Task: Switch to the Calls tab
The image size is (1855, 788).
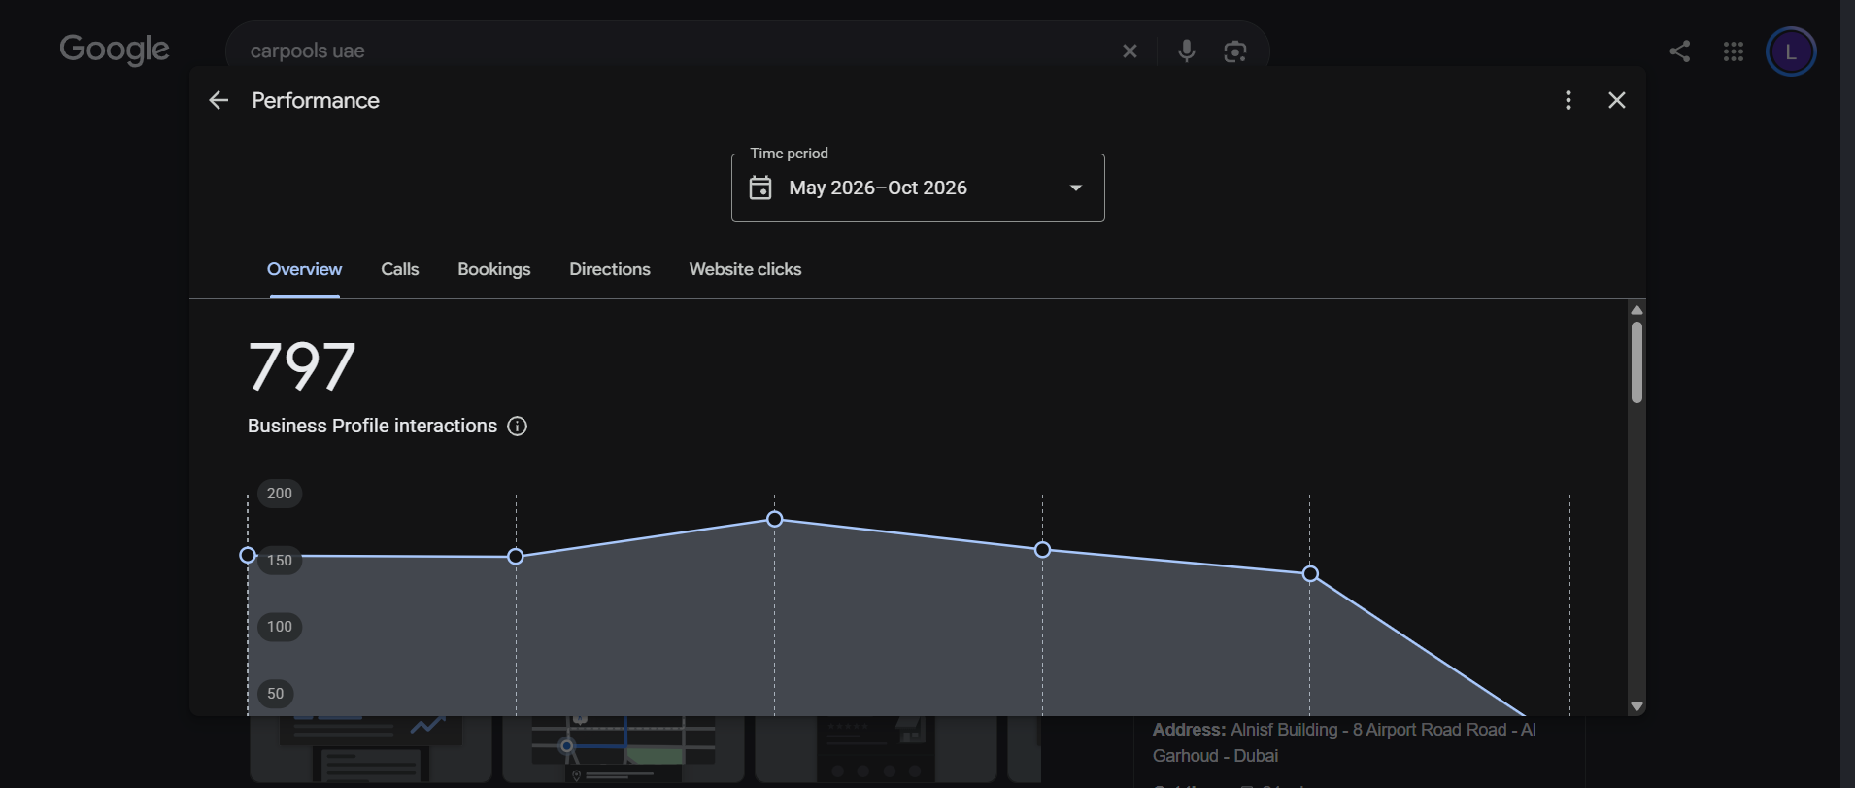Action: click(400, 269)
